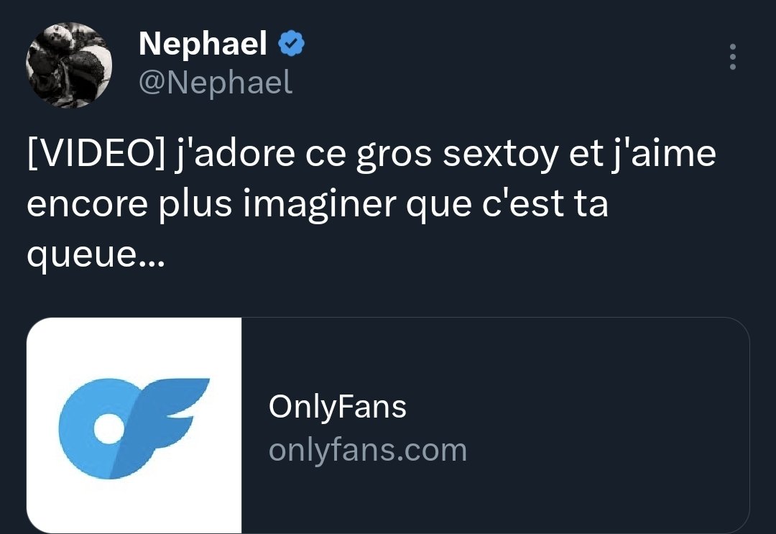
Task: Click the OnlyFans title on the card
Action: (338, 406)
